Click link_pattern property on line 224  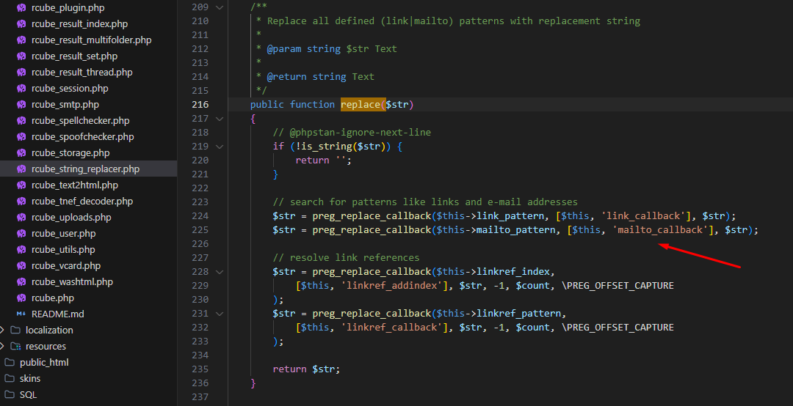510,215
